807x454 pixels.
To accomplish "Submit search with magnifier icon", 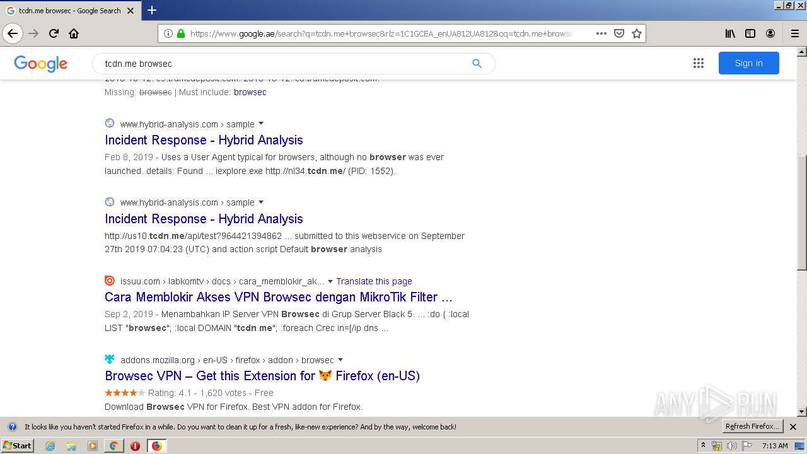I will [x=477, y=63].
